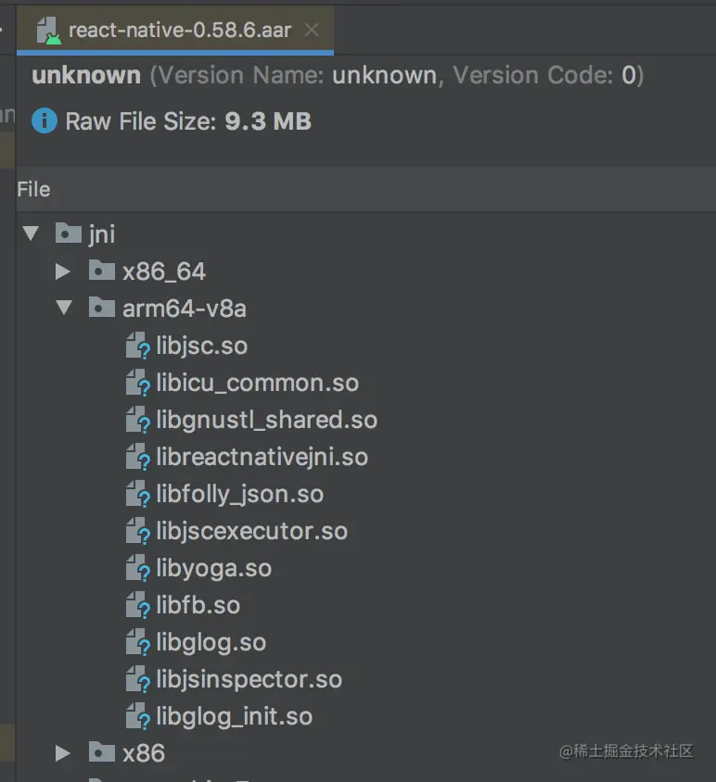This screenshot has width=716, height=782.
Task: Expand the x86 folder
Action: [63, 752]
